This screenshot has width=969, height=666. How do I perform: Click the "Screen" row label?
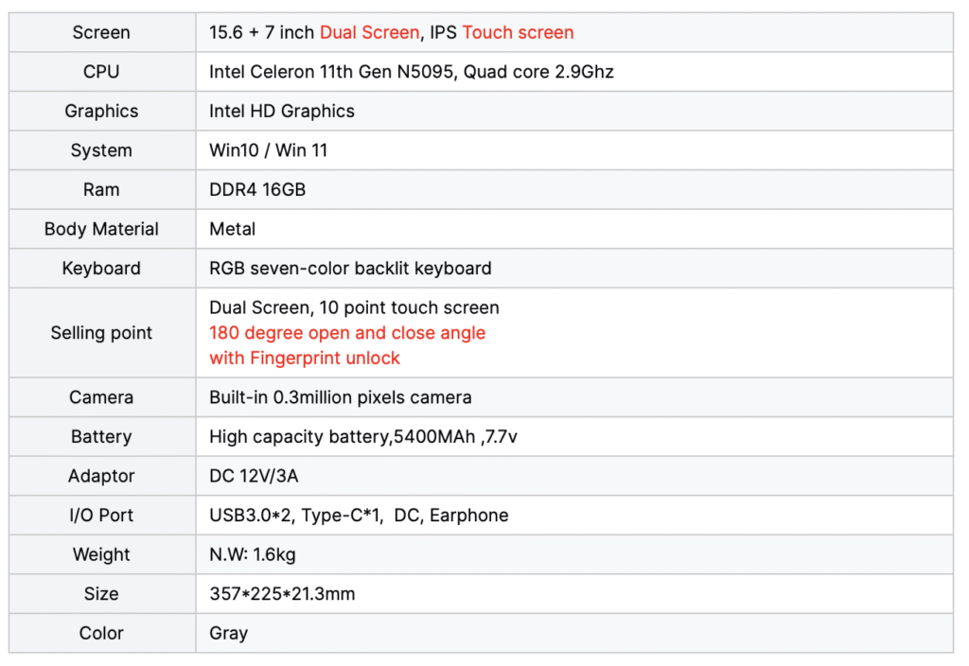tap(101, 32)
